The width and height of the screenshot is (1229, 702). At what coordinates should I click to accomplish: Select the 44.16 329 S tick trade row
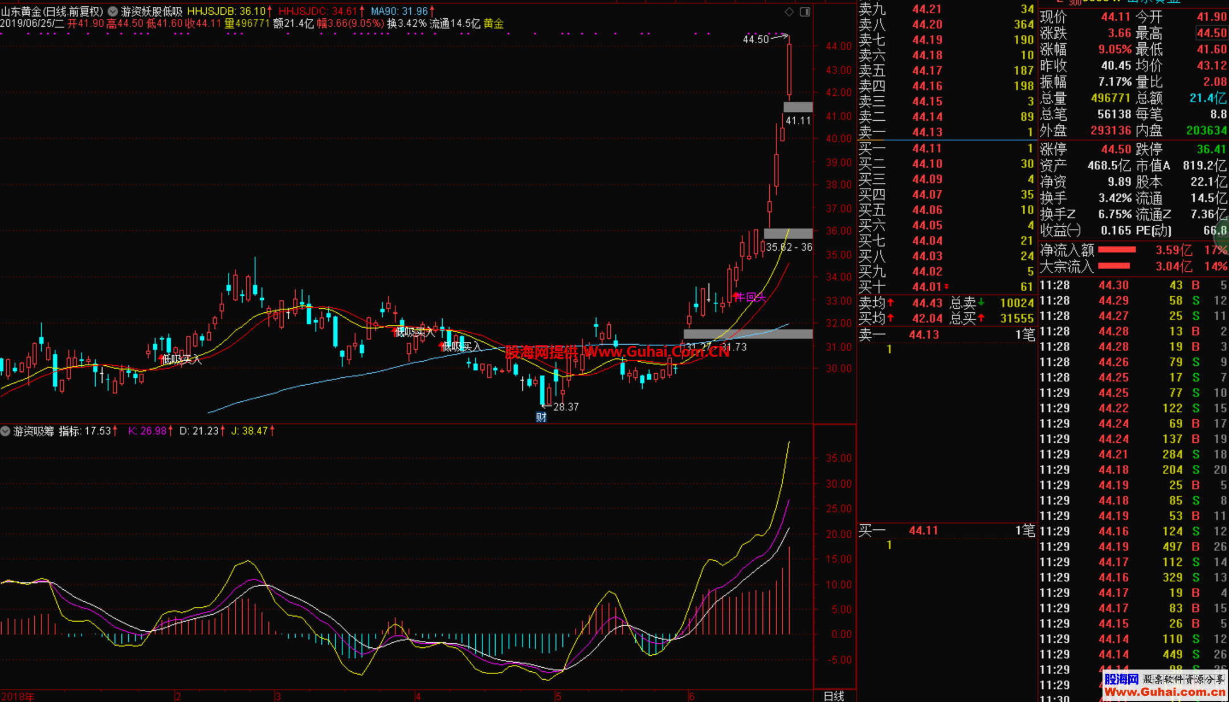pyautogui.click(x=1133, y=577)
